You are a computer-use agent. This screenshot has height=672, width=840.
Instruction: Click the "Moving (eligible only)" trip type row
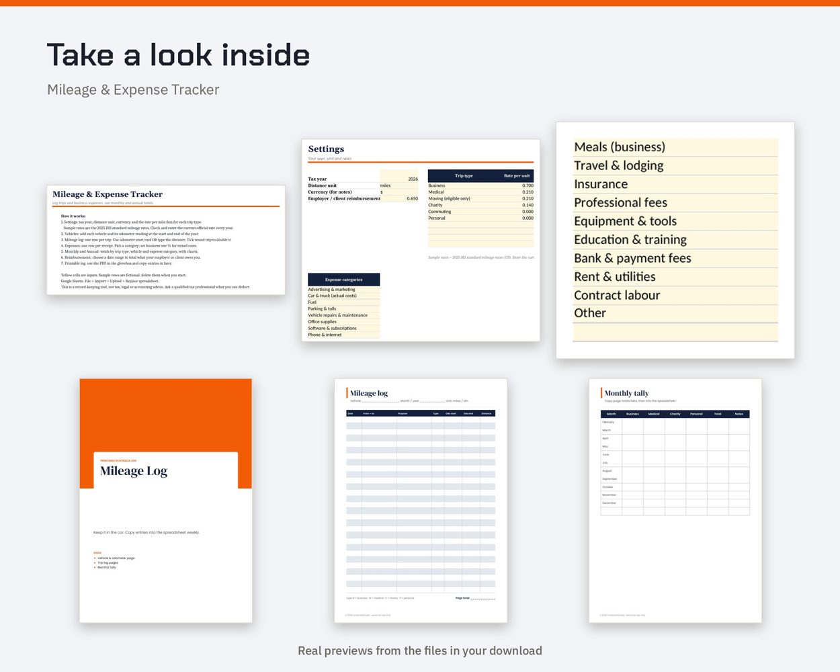point(480,199)
